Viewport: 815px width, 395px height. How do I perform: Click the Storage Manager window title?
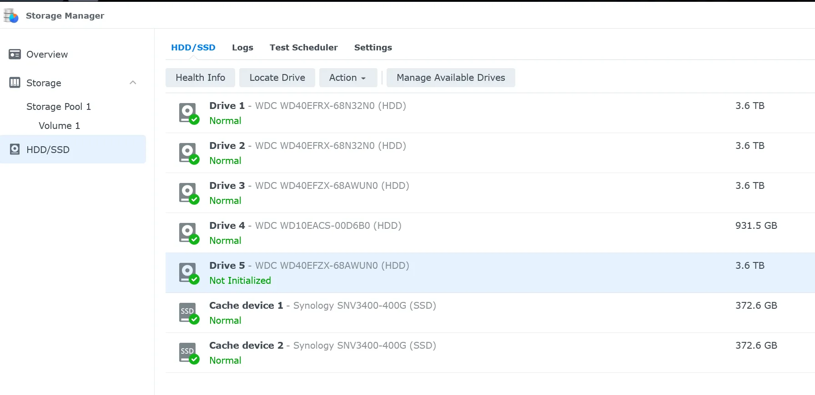click(x=65, y=16)
